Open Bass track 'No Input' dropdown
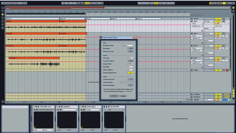This screenshot has height=133, width=236. (x=209, y=21)
